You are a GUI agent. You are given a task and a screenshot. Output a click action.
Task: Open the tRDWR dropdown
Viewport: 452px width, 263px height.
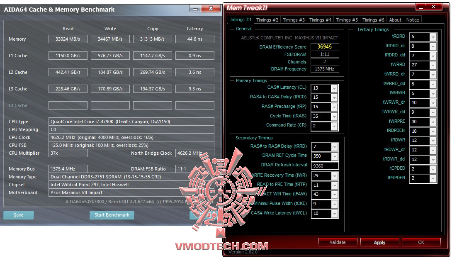point(433,141)
